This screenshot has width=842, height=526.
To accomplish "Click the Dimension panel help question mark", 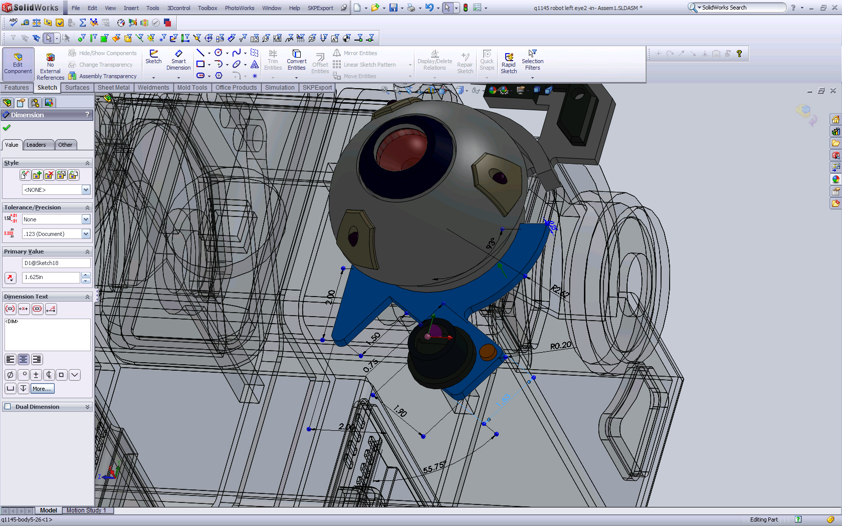I will click(x=87, y=115).
